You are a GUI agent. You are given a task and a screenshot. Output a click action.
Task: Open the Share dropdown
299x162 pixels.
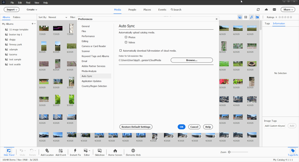tap(288, 10)
